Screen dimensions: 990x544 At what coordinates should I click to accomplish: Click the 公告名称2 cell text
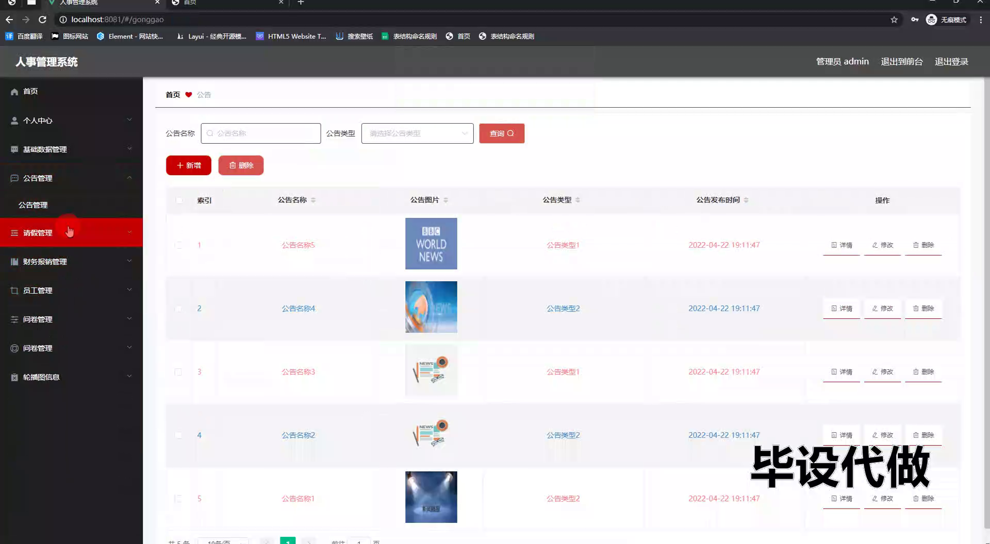coord(298,435)
